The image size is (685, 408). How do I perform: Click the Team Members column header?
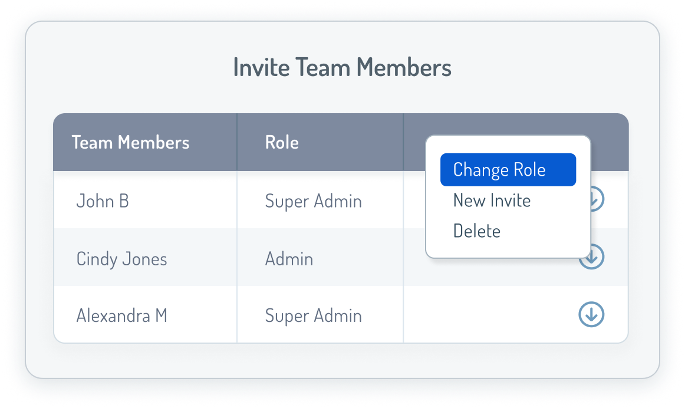coord(130,142)
